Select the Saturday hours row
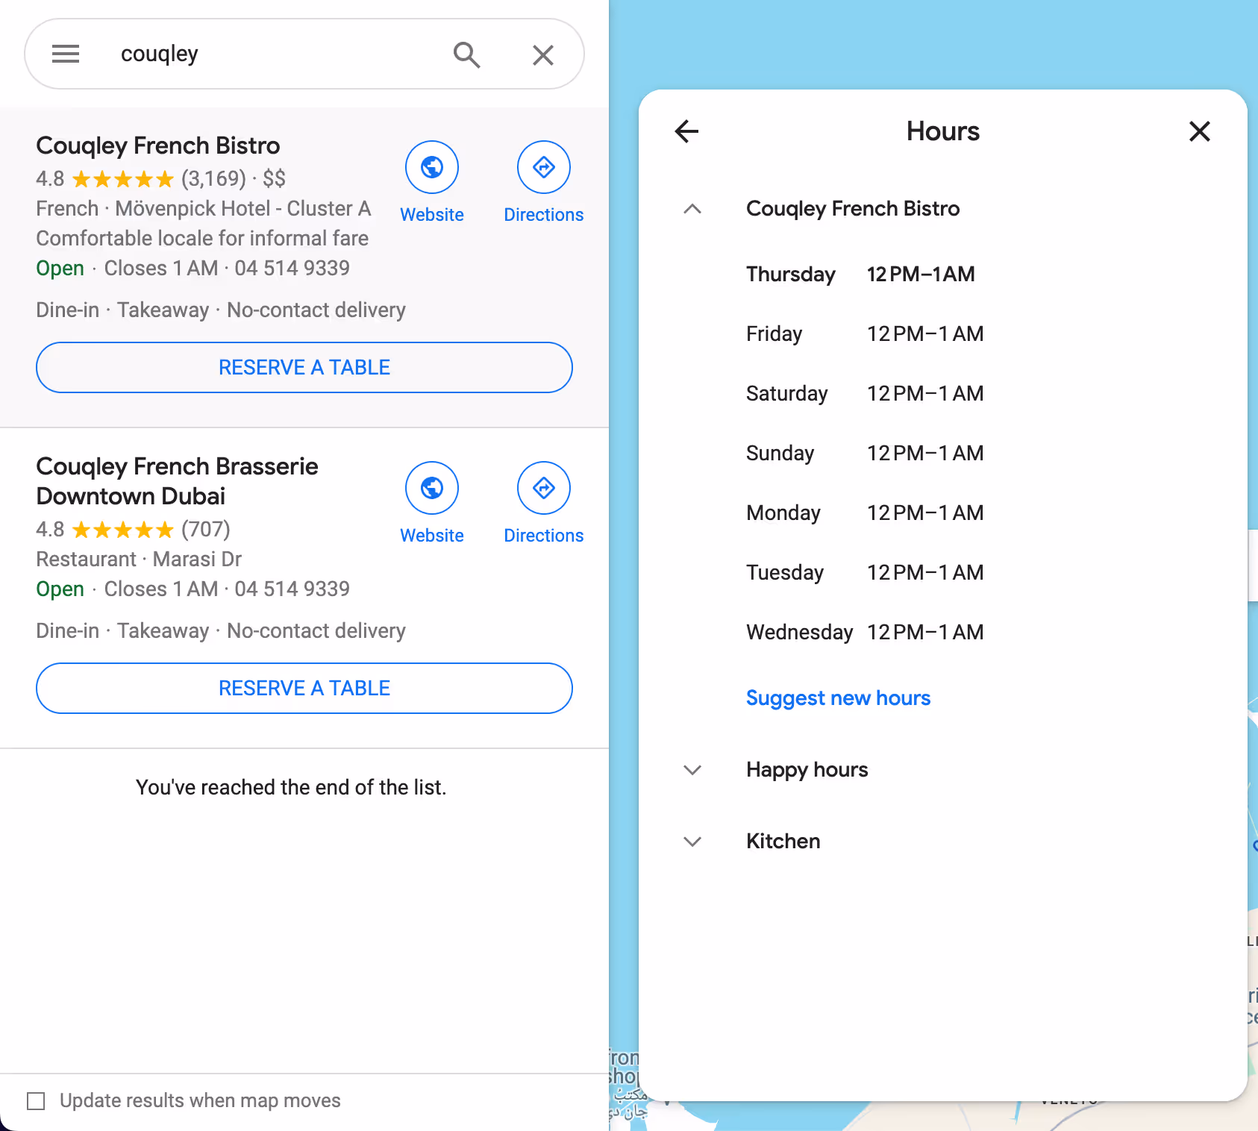The image size is (1258, 1131). point(865,394)
